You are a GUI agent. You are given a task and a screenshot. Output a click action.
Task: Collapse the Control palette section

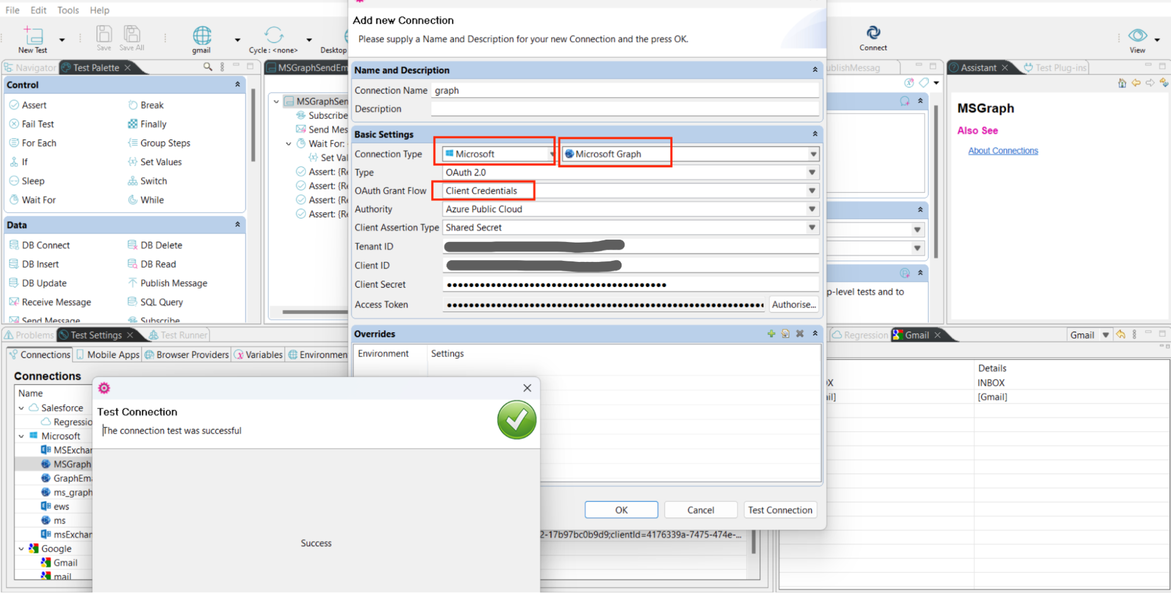tap(237, 84)
